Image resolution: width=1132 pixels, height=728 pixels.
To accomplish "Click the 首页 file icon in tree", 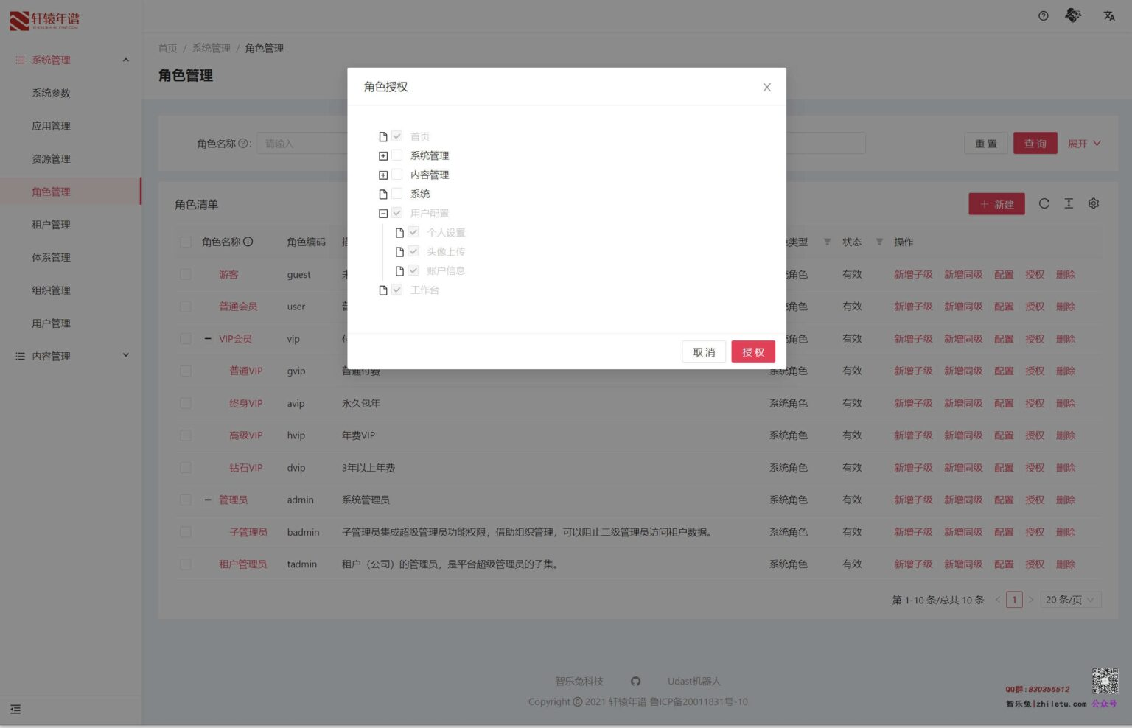I will (x=383, y=136).
